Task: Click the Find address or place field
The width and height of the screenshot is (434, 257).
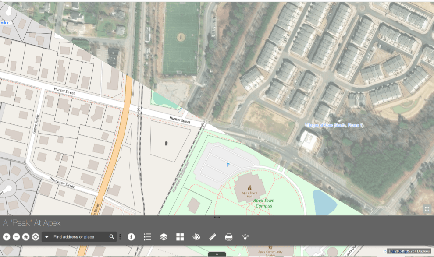Action: click(x=79, y=237)
